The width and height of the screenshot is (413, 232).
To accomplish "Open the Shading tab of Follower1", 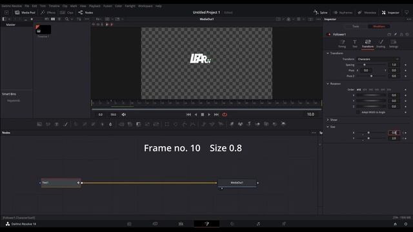I will click(381, 44).
